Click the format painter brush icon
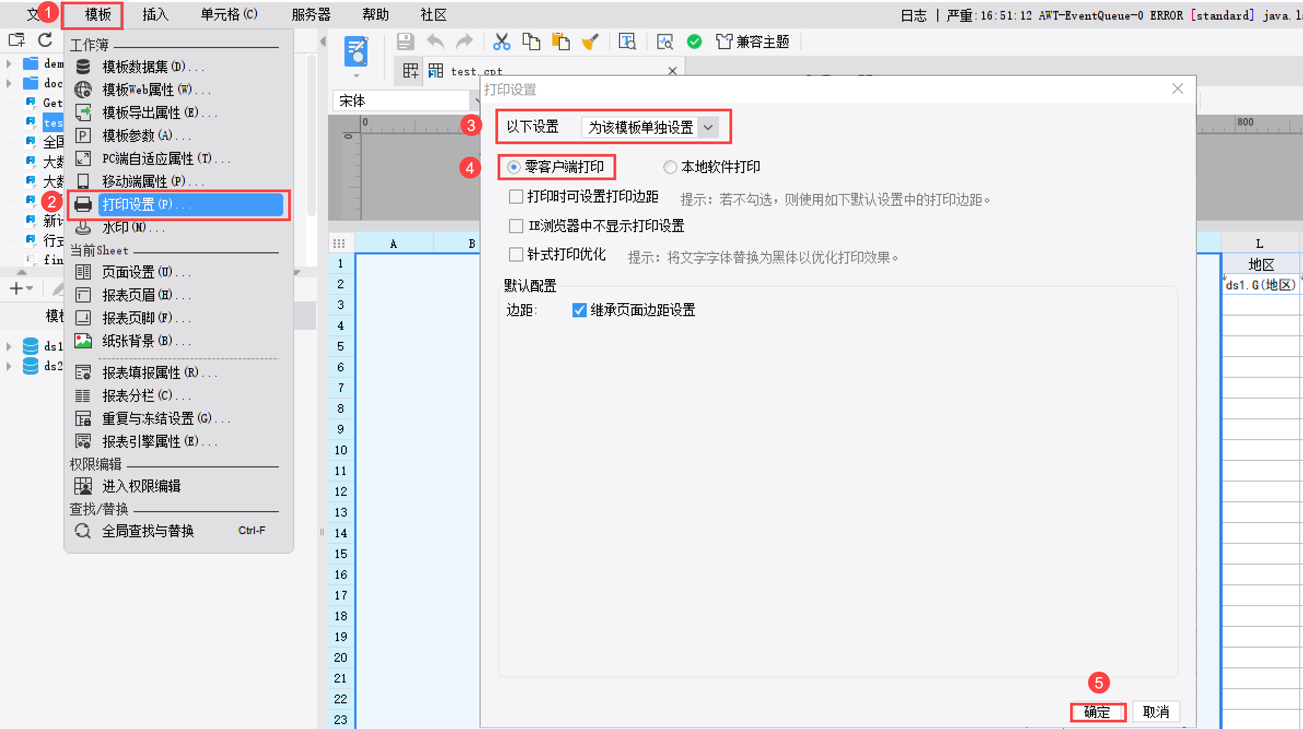 tap(589, 42)
